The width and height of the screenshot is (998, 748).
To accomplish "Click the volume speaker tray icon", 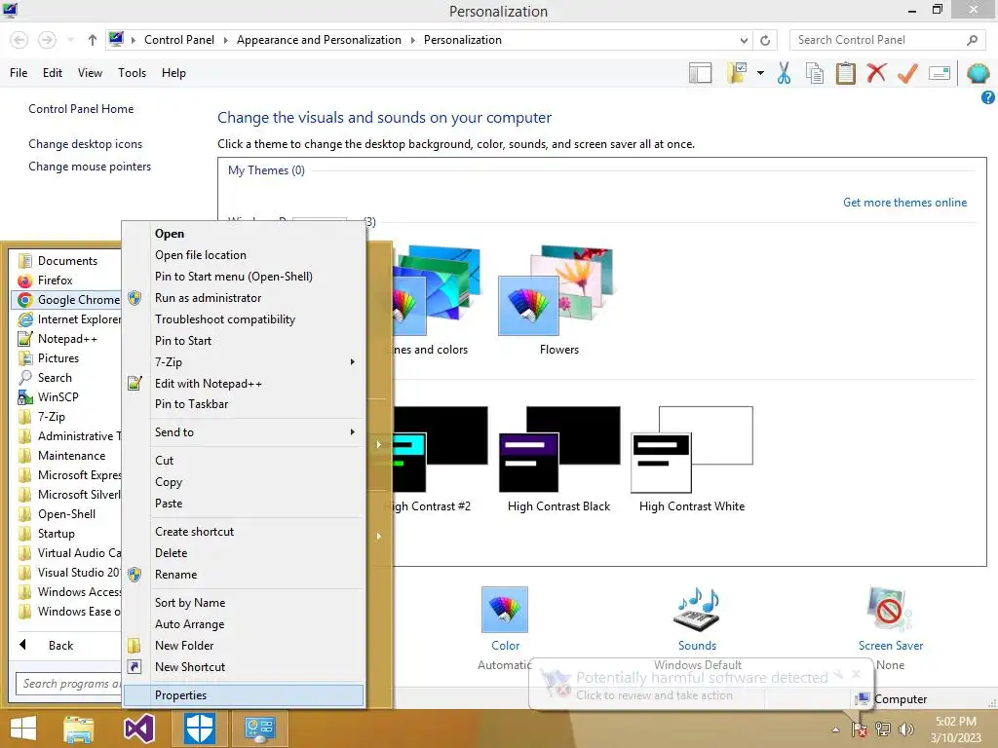I will tap(905, 729).
